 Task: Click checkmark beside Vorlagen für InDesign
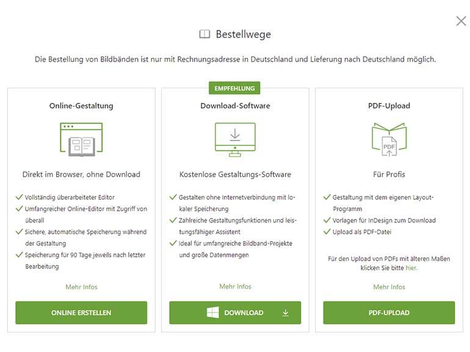pos(327,220)
